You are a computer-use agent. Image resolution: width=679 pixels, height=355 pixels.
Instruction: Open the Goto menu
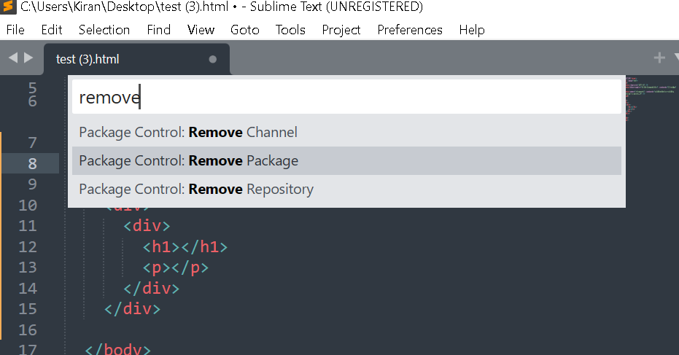[244, 30]
